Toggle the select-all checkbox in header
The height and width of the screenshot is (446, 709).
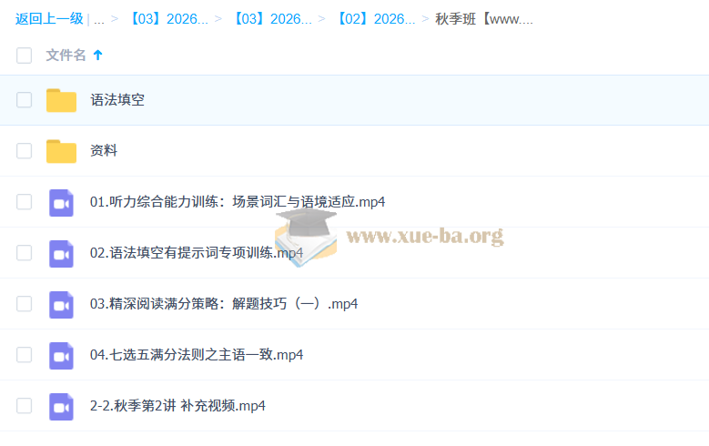click(x=24, y=56)
